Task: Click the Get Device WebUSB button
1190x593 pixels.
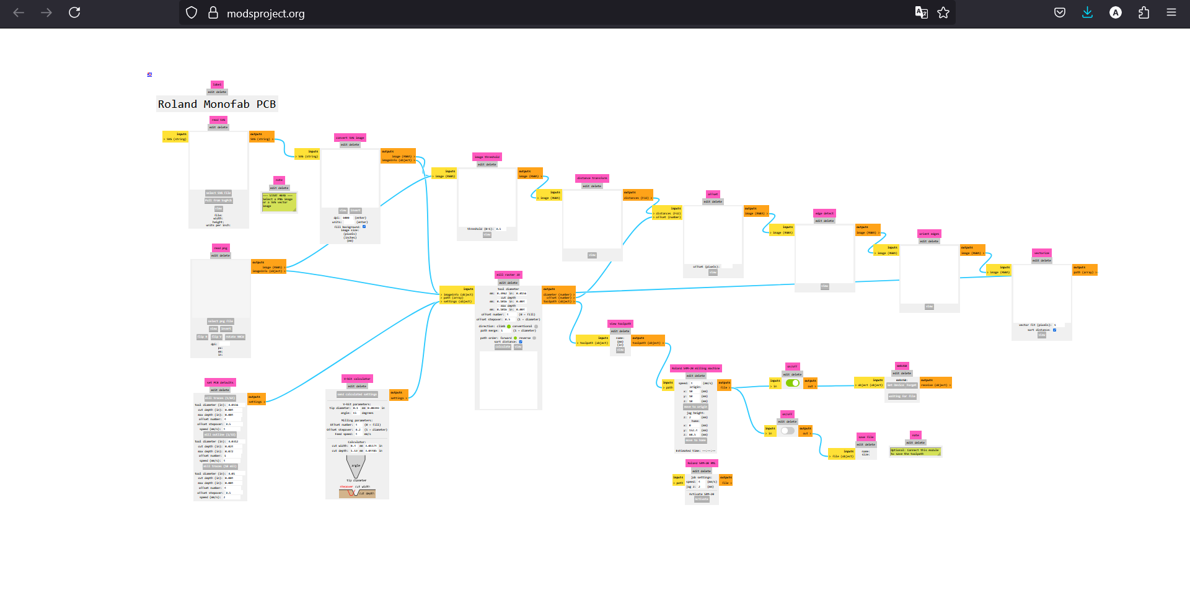Action: (896, 385)
